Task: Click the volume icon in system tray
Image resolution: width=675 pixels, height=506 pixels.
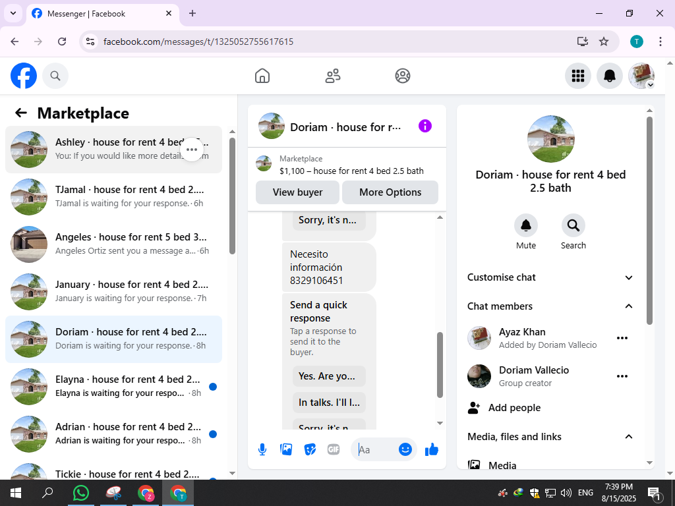Action: (x=566, y=493)
